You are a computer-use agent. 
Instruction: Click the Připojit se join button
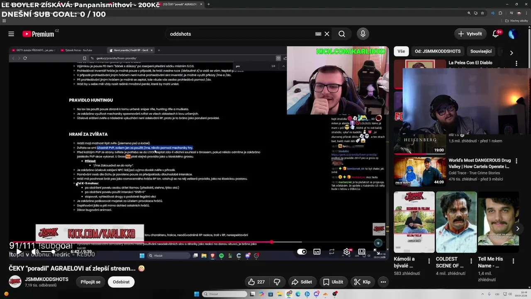(90, 282)
